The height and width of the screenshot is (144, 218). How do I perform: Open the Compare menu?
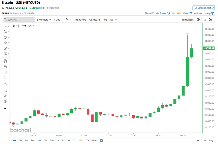(x=95, y=20)
